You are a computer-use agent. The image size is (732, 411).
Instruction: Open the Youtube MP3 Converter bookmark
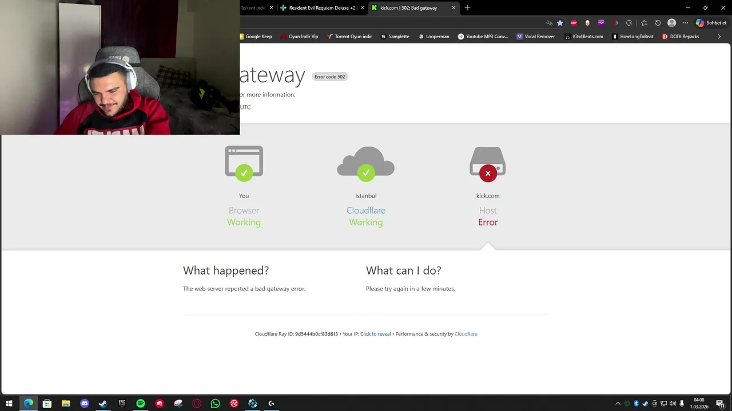pos(483,37)
